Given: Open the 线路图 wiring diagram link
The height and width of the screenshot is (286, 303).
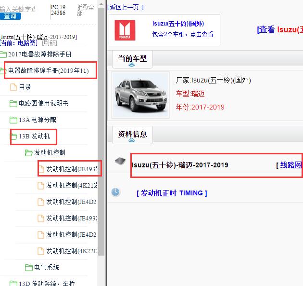Looking at the screenshot, I should [x=291, y=165].
